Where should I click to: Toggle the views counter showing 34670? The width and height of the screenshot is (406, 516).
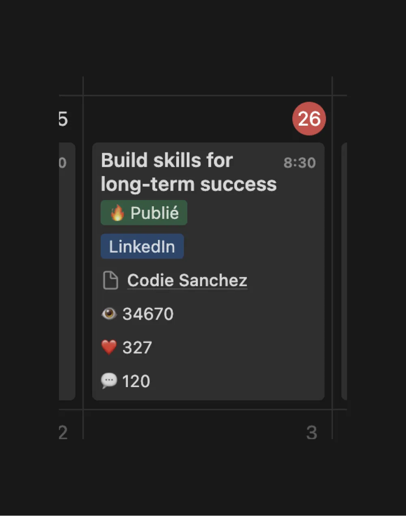[x=148, y=314]
